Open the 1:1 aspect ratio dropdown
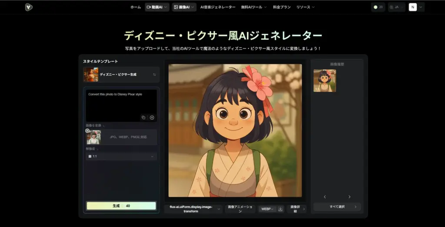 click(x=121, y=156)
